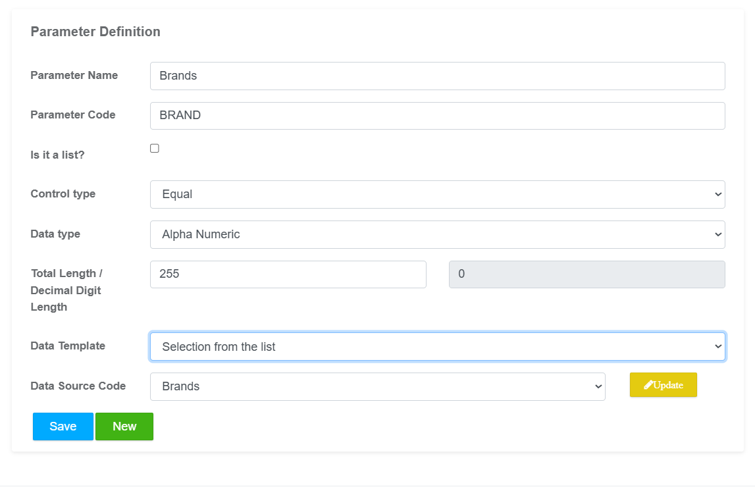The height and width of the screenshot is (491, 755).
Task: Click the "Is it a list?" label
Action: (58, 155)
